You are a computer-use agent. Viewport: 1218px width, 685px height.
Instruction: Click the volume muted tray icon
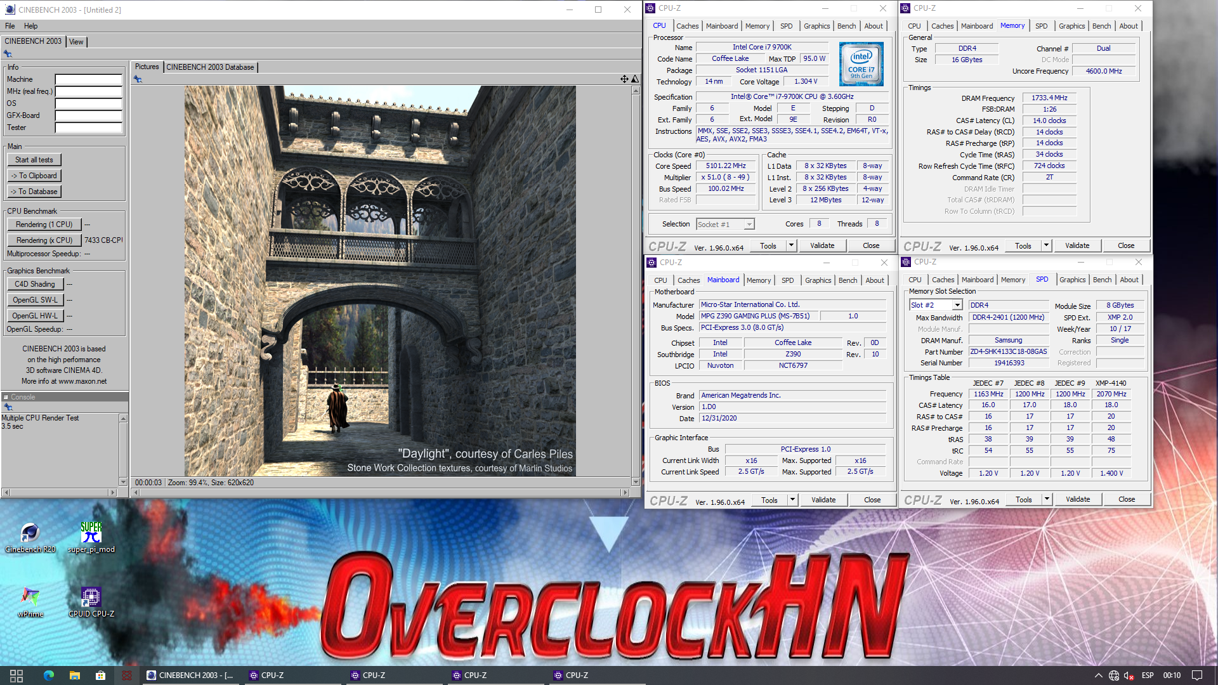tap(1129, 675)
